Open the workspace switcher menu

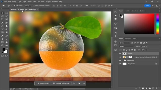(x=157, y=6)
